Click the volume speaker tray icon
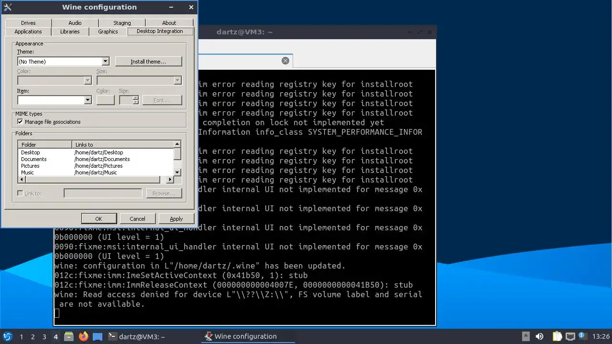This screenshot has width=612, height=344. click(x=539, y=336)
